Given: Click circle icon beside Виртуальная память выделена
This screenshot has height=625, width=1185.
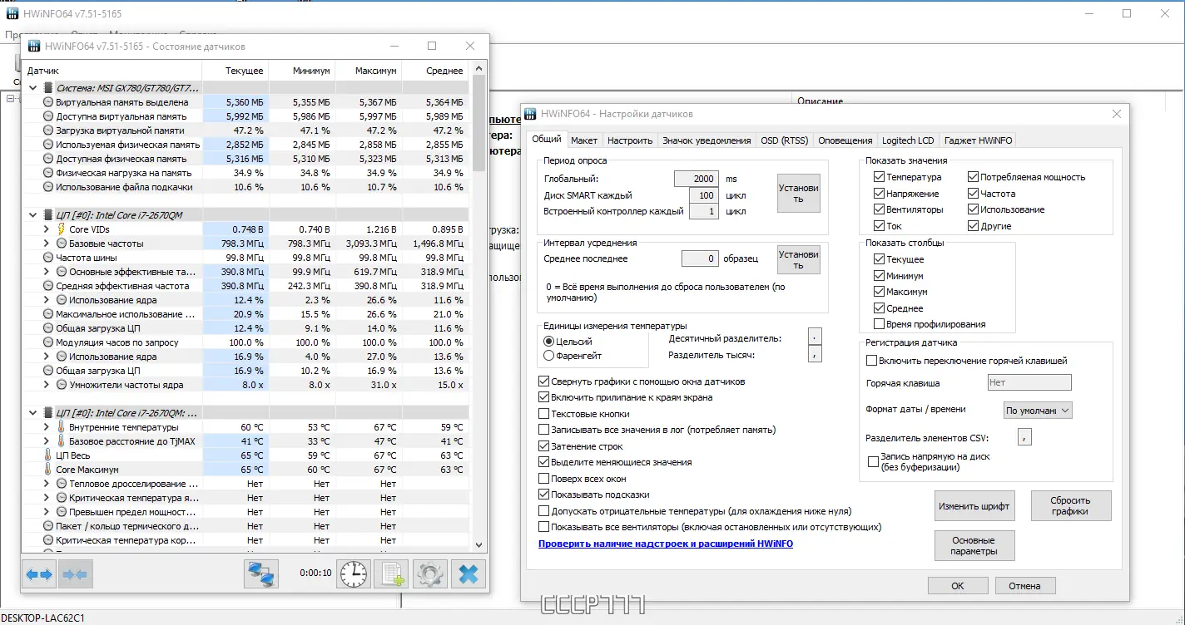Looking at the screenshot, I should [48, 102].
